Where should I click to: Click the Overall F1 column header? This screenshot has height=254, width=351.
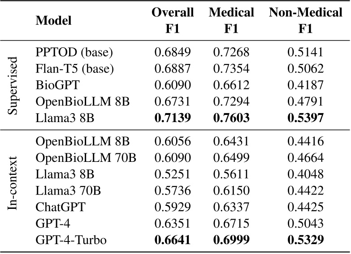pos(173,21)
